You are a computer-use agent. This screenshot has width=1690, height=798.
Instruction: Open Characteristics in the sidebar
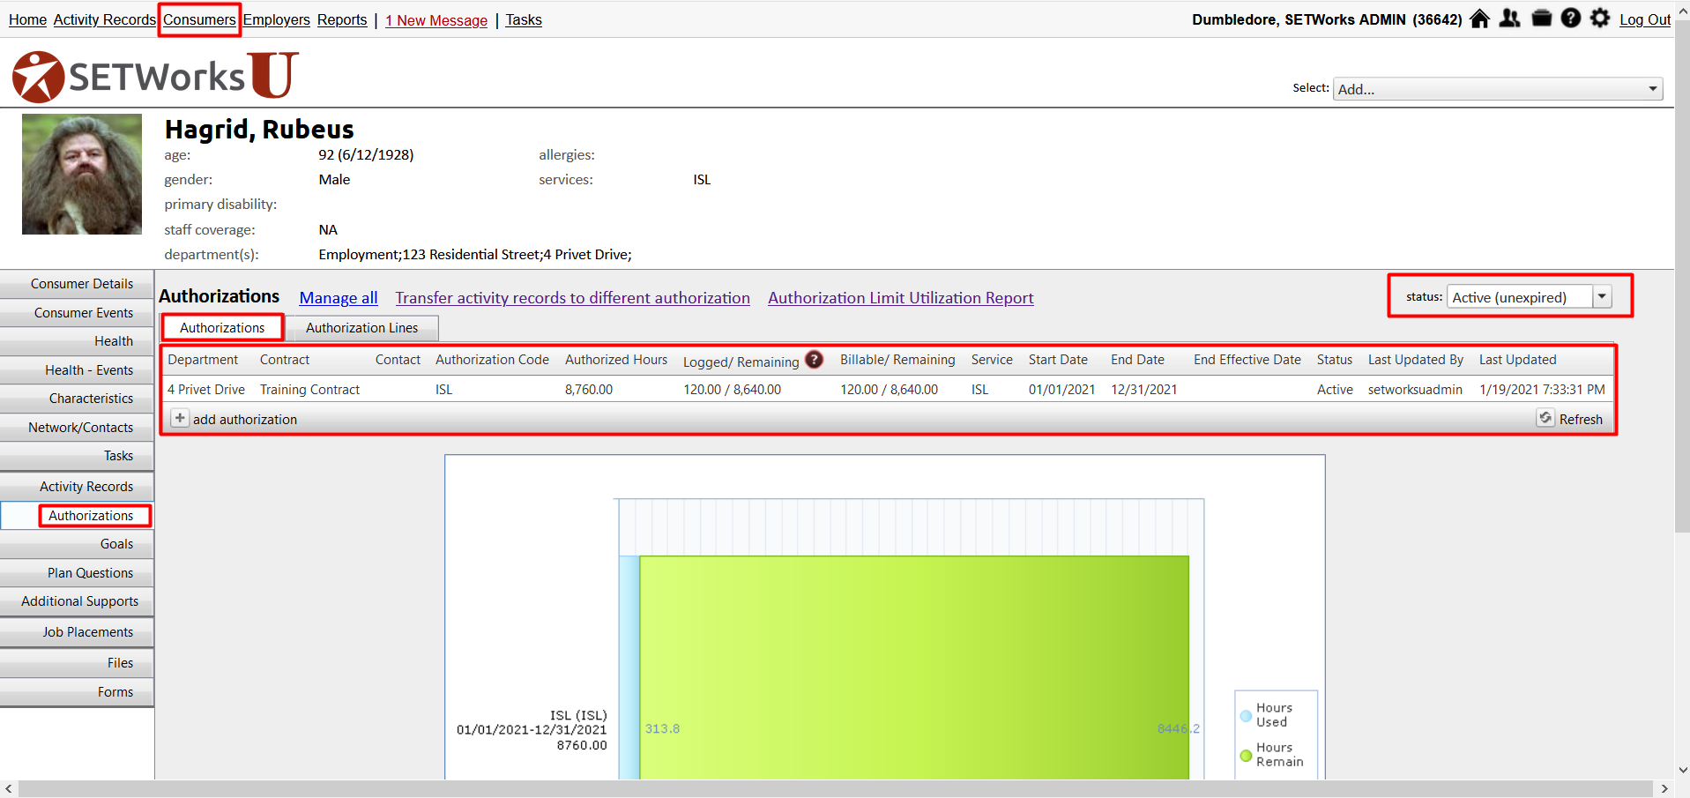pos(77,399)
